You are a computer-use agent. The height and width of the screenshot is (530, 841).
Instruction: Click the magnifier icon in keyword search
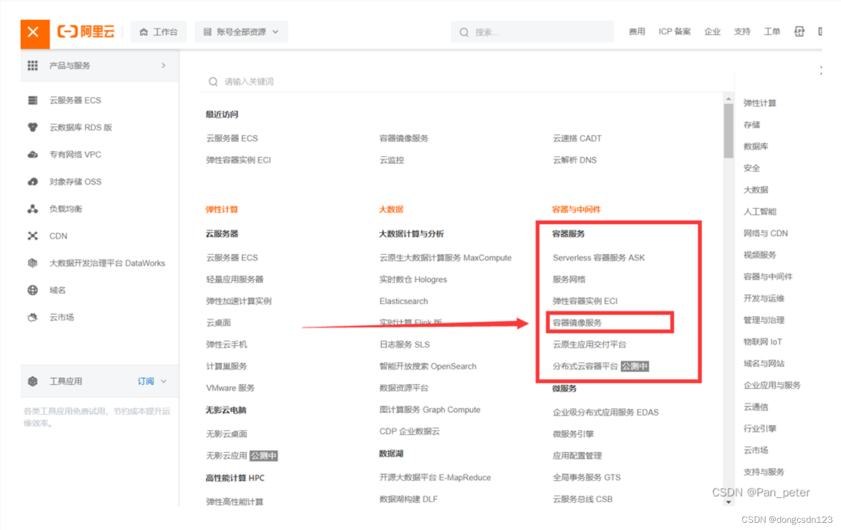click(213, 82)
